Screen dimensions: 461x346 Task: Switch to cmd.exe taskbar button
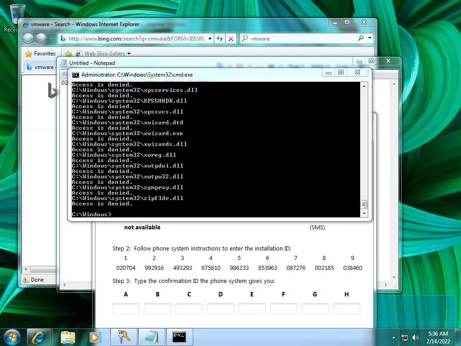pos(179,337)
